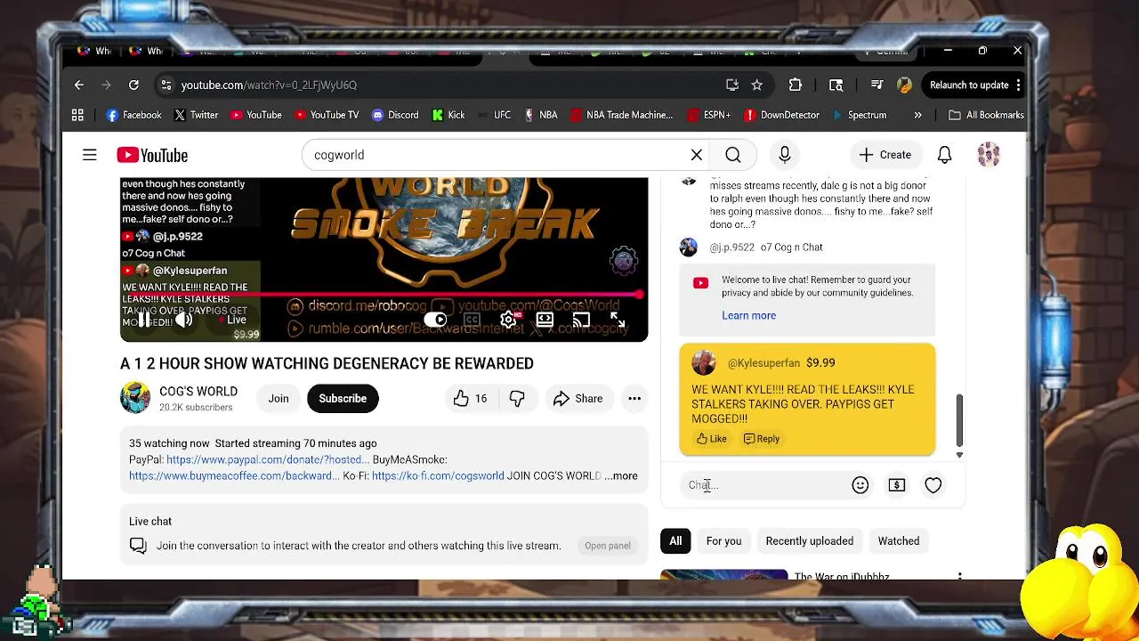Open the YouTube TV bookmark

(x=326, y=115)
